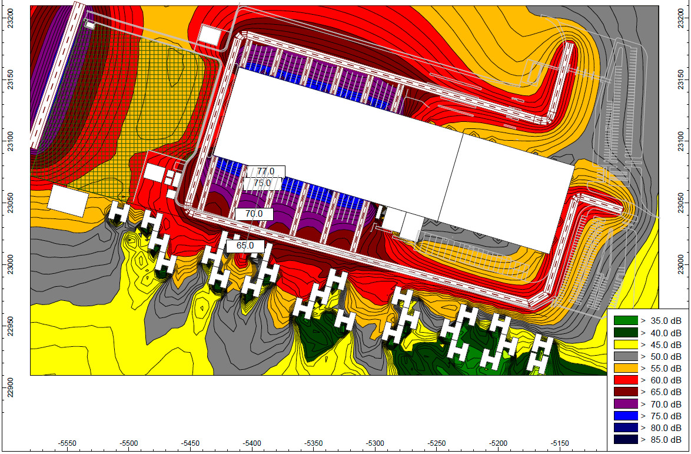691x454 pixels.
Task: Select the purple 70.0 dB legend swatch
Action: [625, 404]
